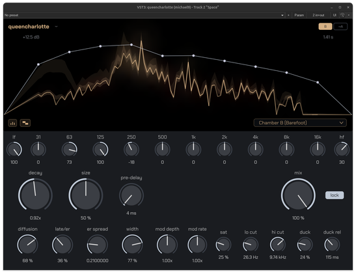The height and width of the screenshot is (274, 356).
Task: Click the 2k band knob
Action: (x=225, y=150)
